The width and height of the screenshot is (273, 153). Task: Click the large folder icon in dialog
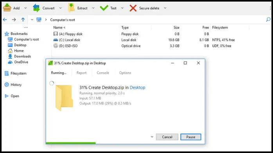tap(64, 98)
